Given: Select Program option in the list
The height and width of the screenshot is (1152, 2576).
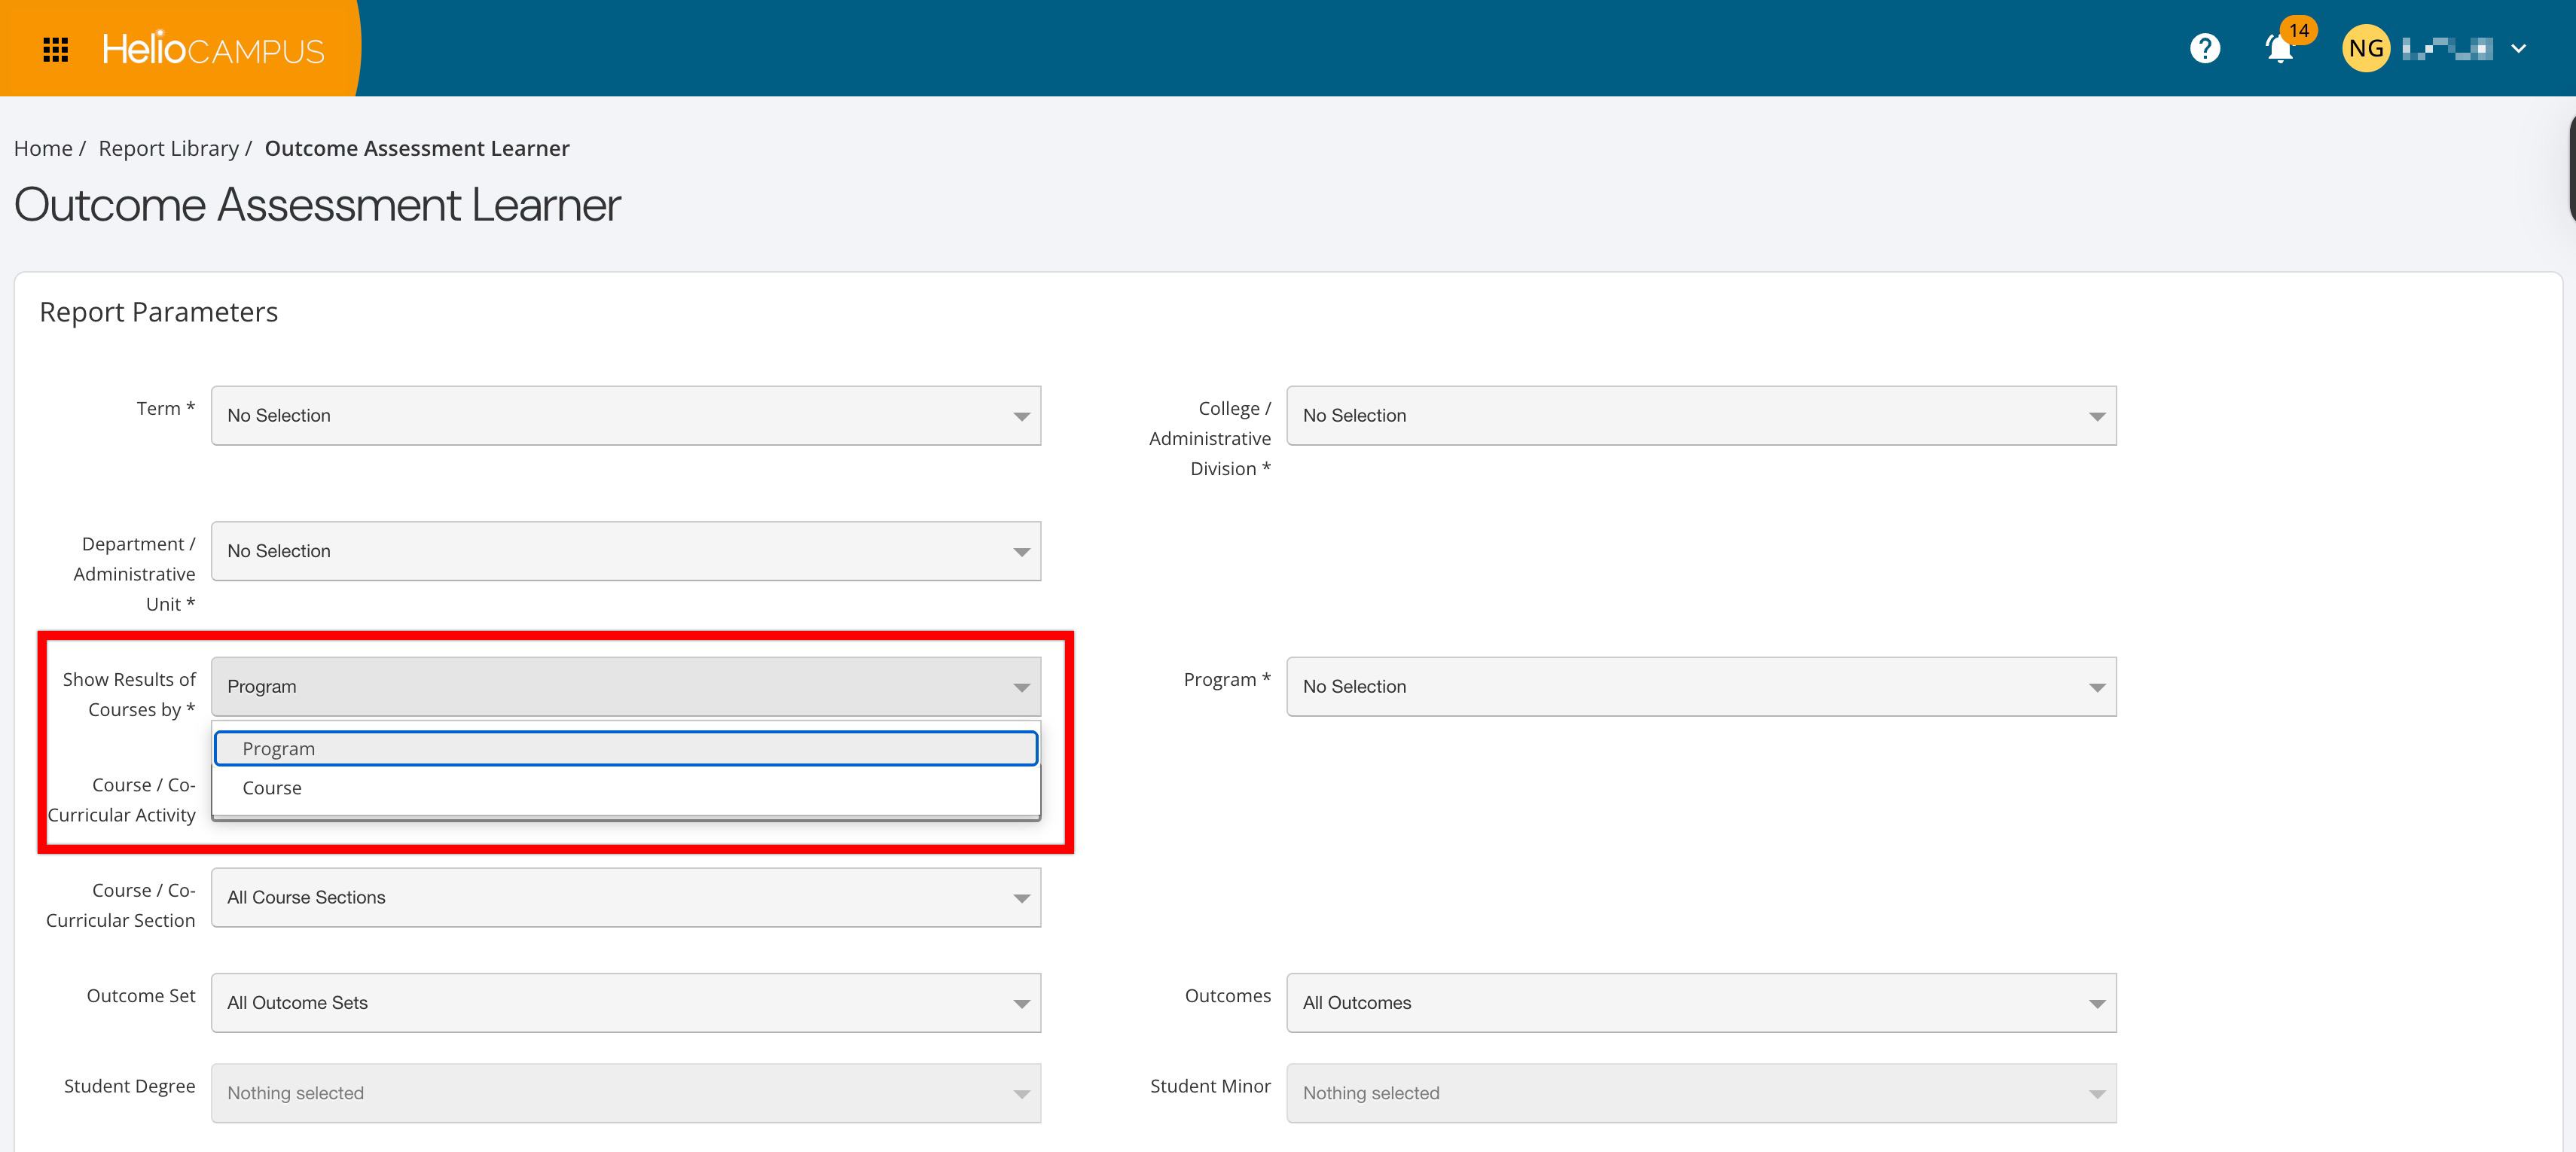Looking at the screenshot, I should click(625, 749).
